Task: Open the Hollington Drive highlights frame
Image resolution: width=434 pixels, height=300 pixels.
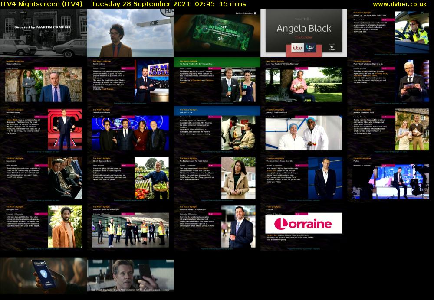Action: point(43,227)
